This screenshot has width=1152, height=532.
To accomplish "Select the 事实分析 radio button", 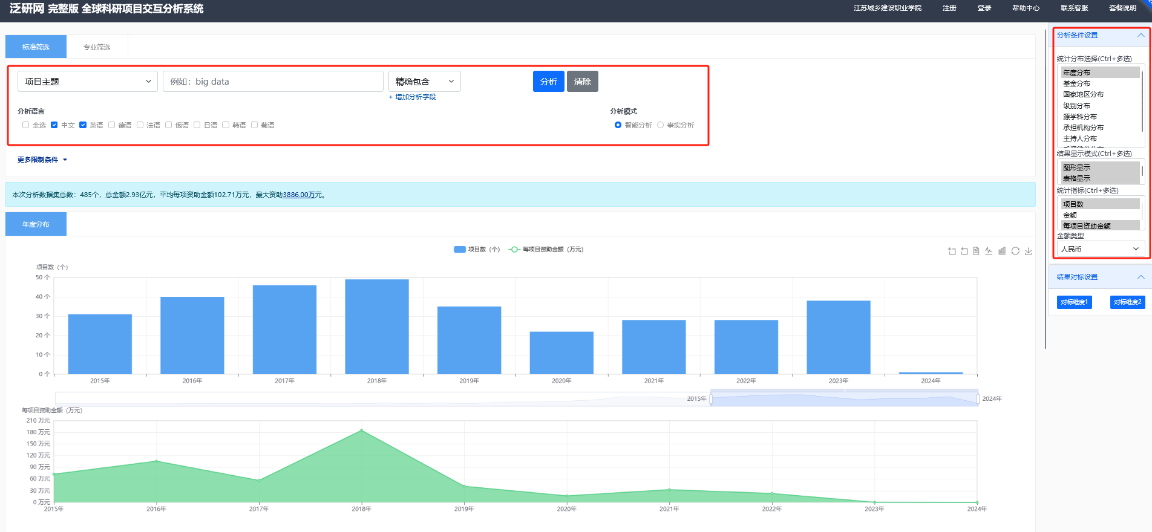I will pyautogui.click(x=660, y=125).
